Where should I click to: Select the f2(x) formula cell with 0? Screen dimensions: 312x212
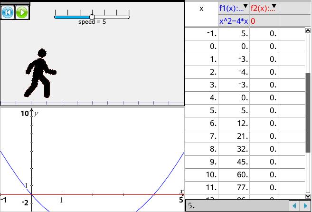tap(264, 21)
